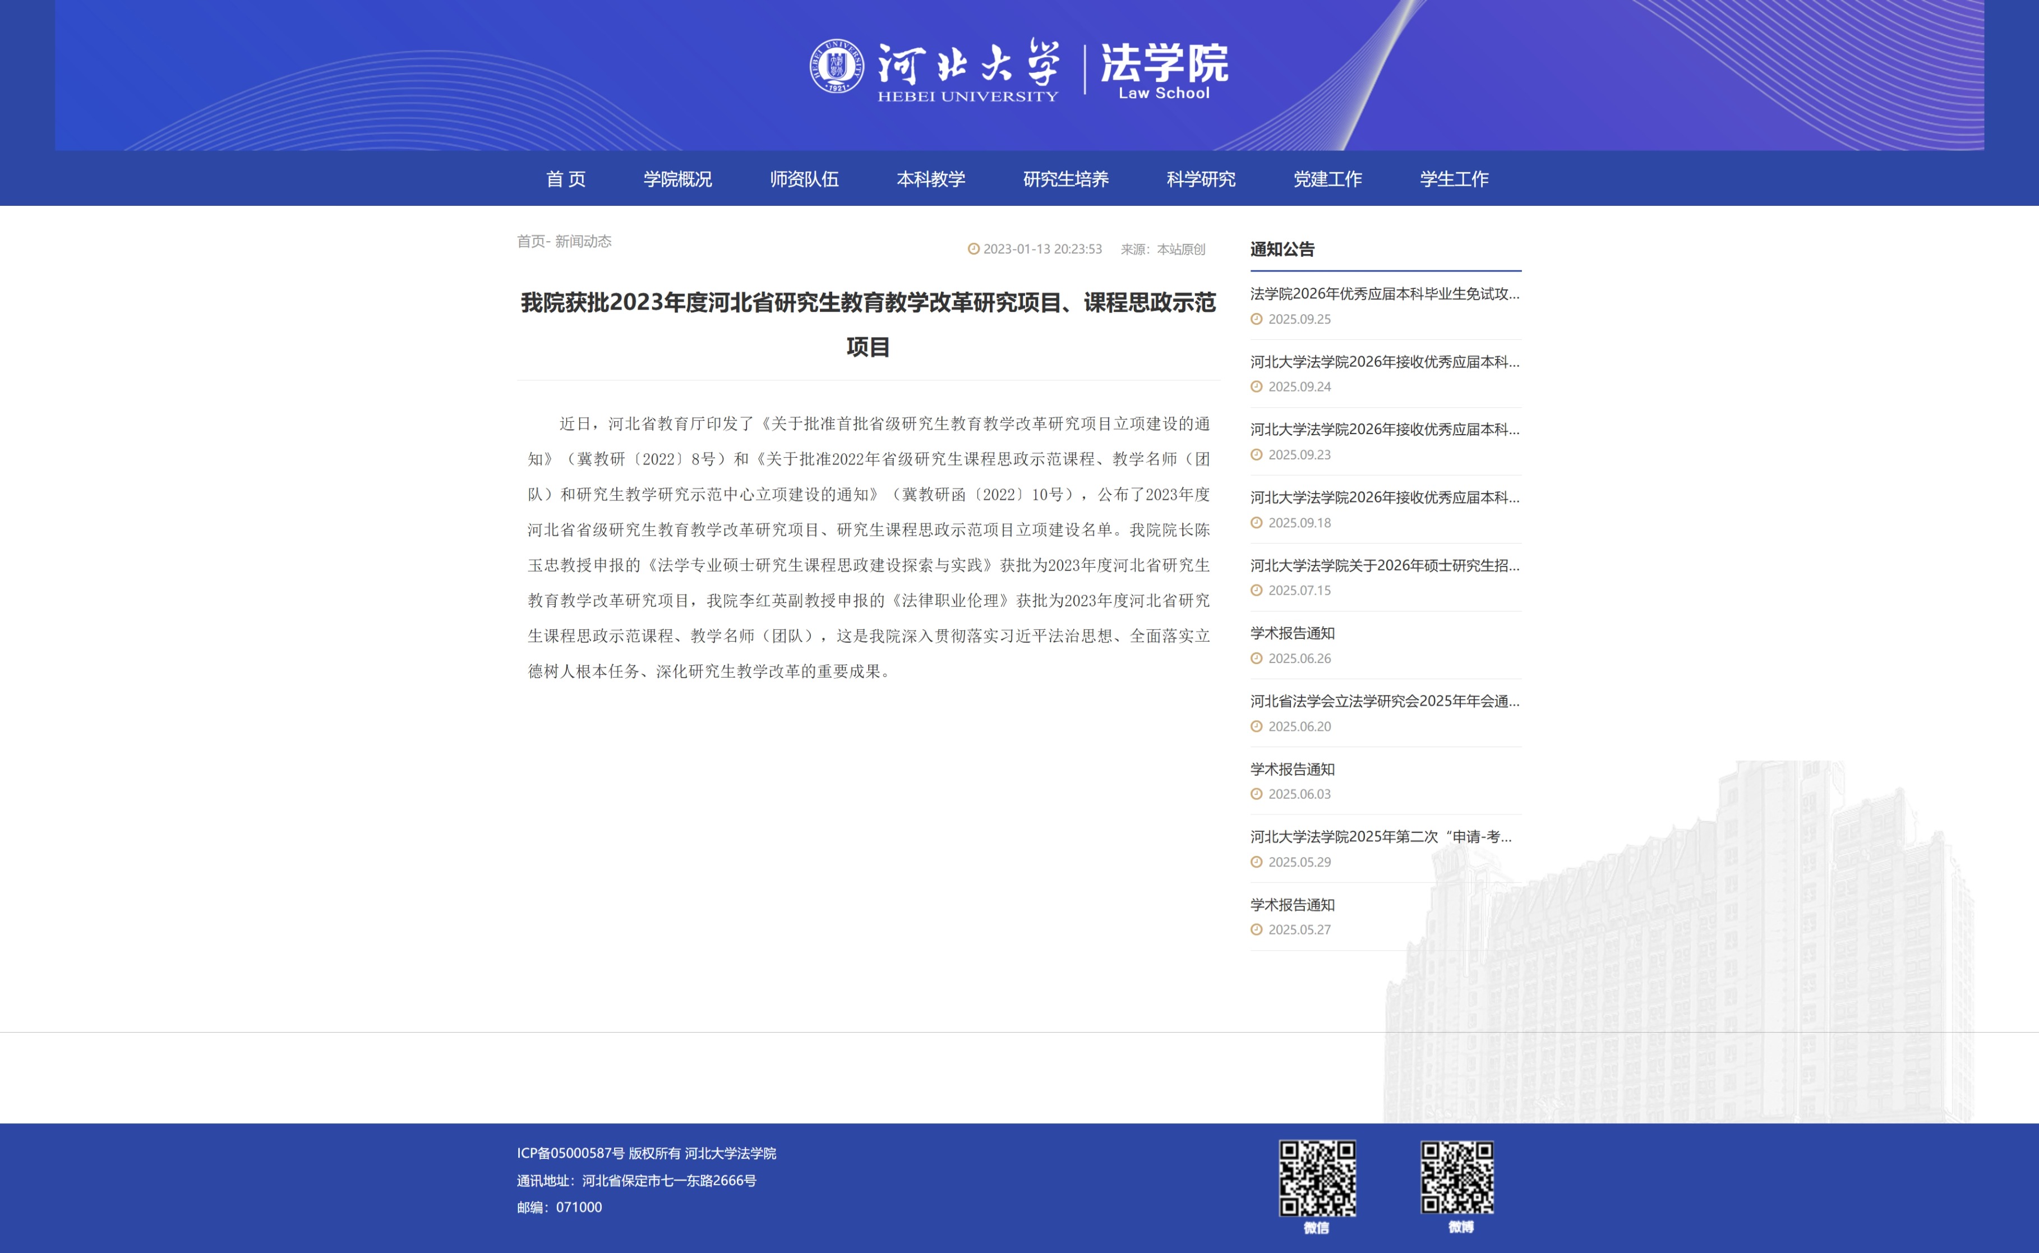Screen dimensions: 2039x1253
Task: Click the WeChat QR code in the footer
Action: click(1317, 1178)
